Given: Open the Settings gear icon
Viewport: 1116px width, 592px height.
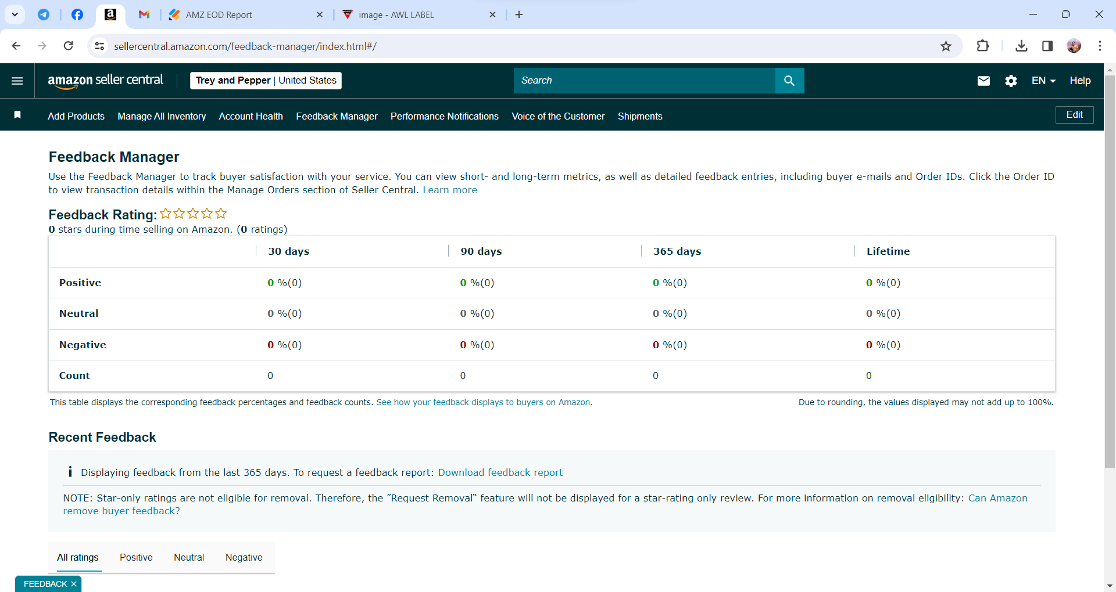Looking at the screenshot, I should coord(1011,81).
